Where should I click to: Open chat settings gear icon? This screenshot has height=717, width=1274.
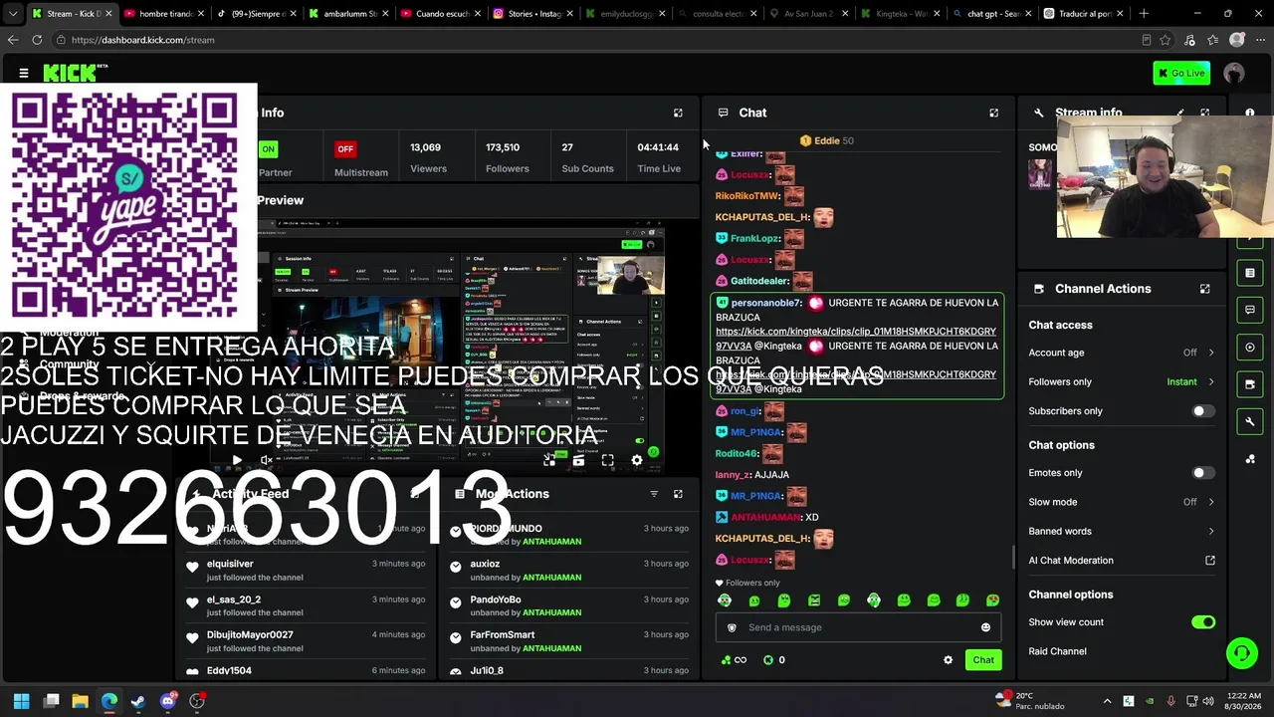[948, 660]
